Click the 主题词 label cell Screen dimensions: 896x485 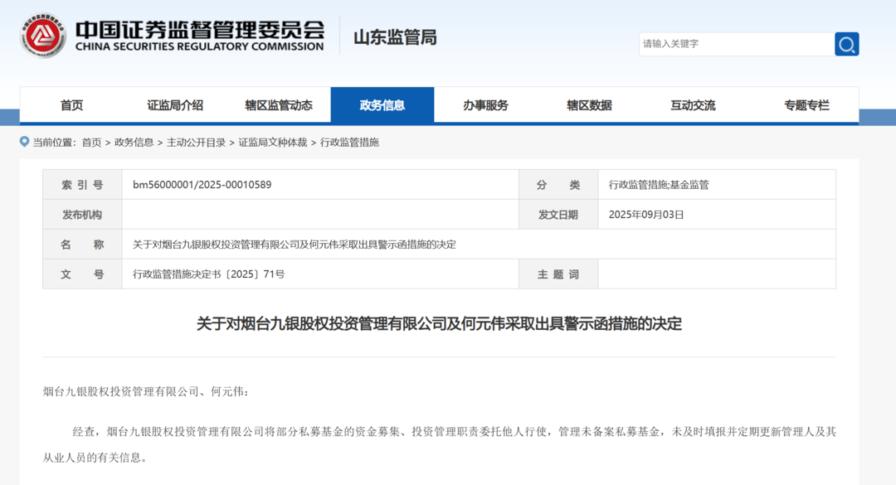[558, 274]
